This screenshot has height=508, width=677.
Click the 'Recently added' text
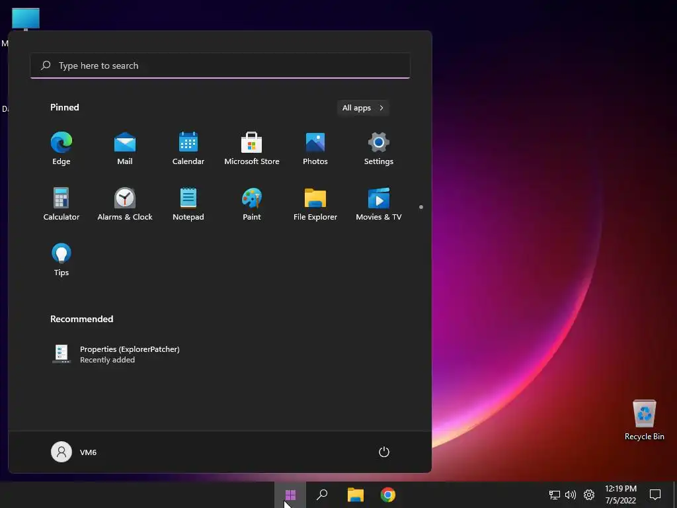pos(107,360)
